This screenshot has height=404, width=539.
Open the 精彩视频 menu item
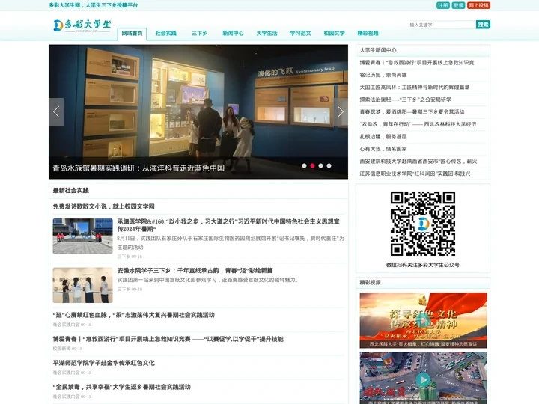point(368,34)
